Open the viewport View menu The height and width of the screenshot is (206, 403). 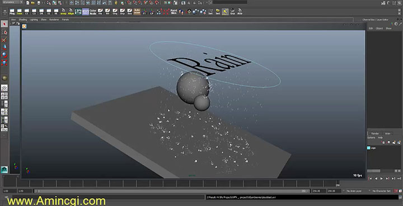13,20
